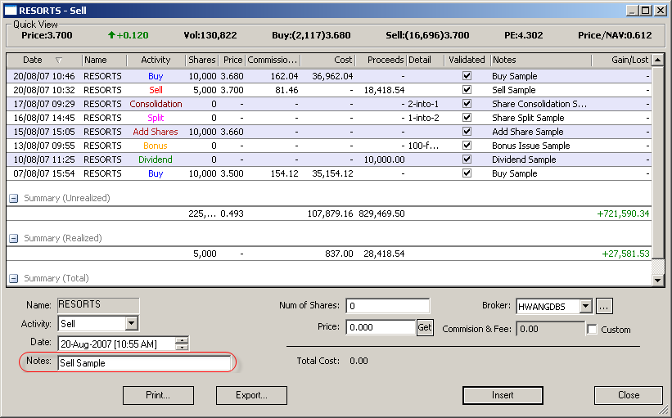The width and height of the screenshot is (672, 418).
Task: Click the Share Split Sample note
Action: (528, 118)
